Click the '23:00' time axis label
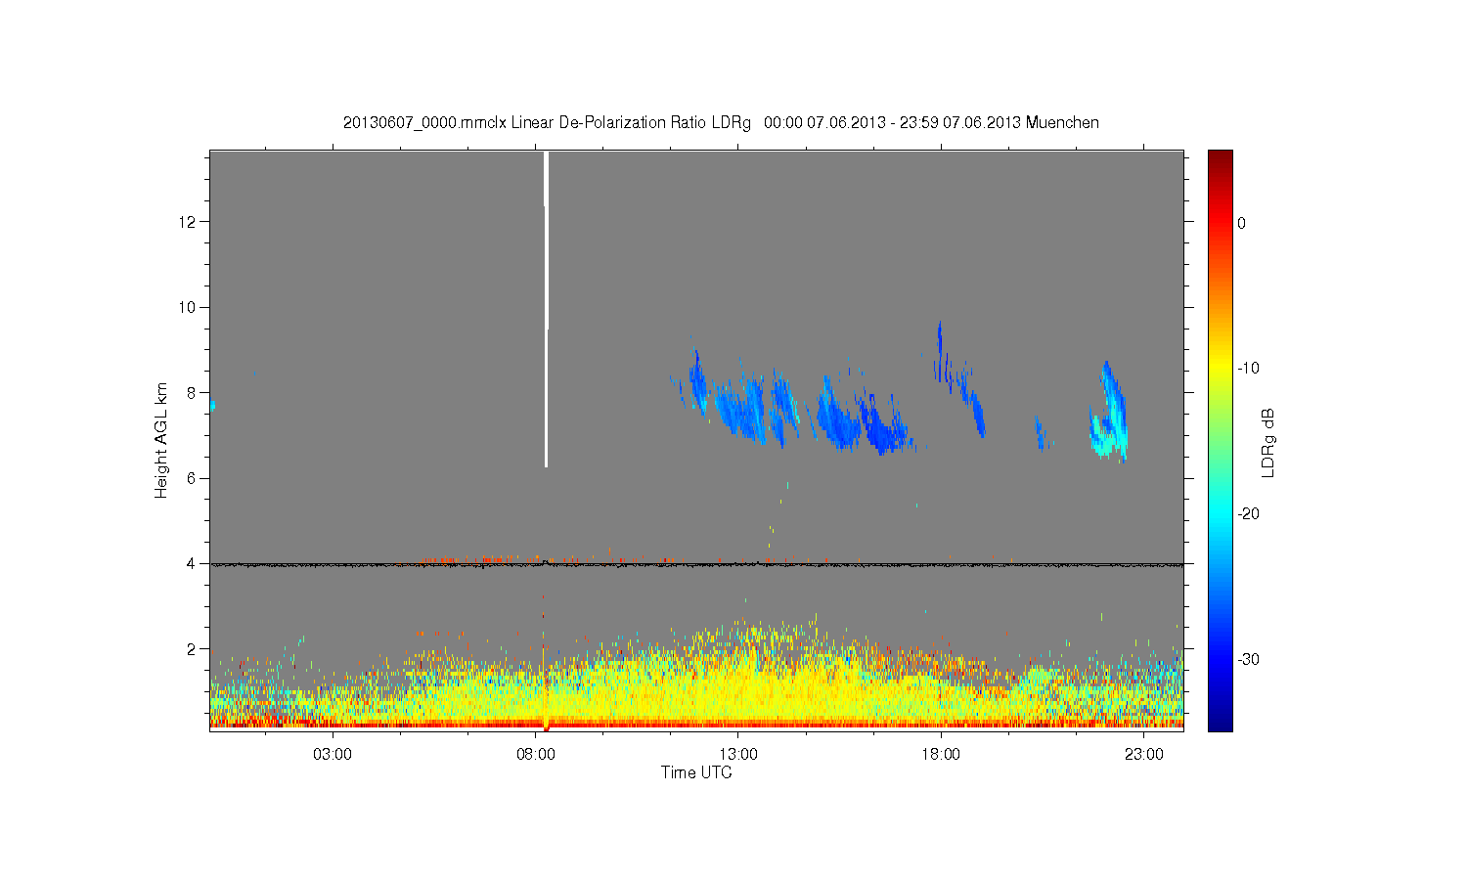 1144,754
